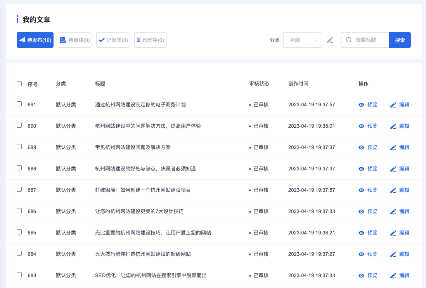Click the 序号 column header
This screenshot has height=288, width=426.
tap(33, 84)
